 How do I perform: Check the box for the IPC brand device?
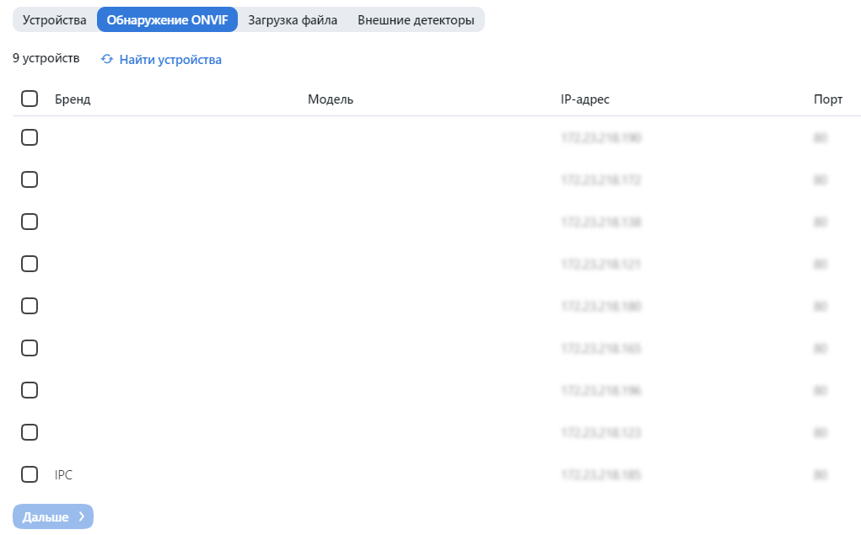pyautogui.click(x=30, y=474)
